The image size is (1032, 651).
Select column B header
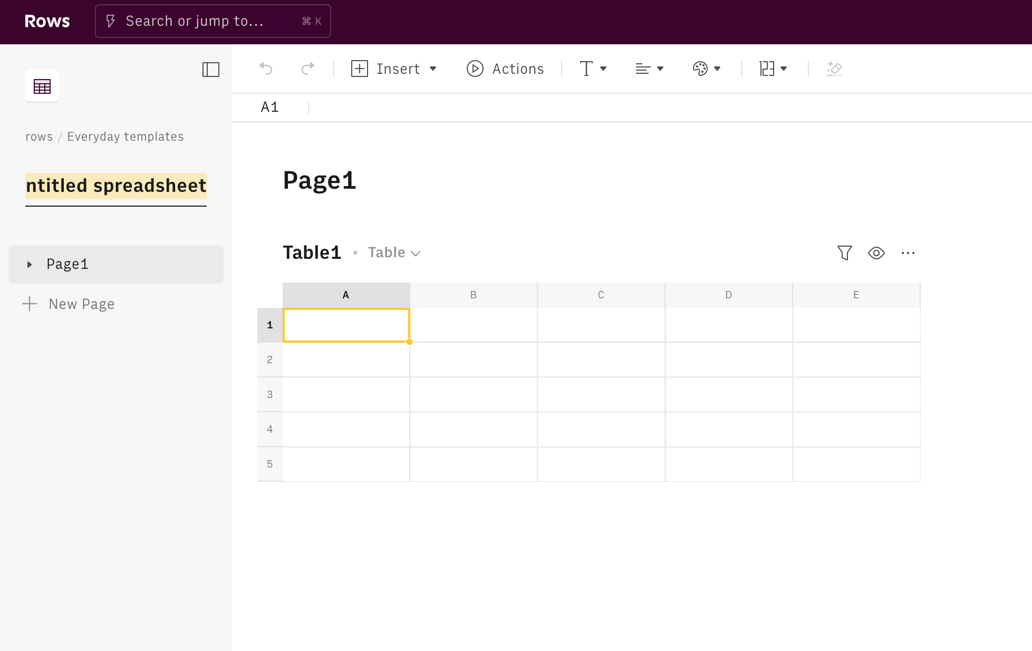[473, 295]
